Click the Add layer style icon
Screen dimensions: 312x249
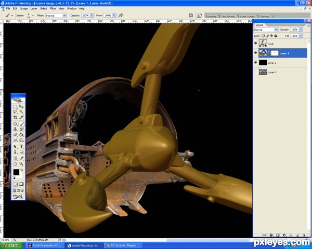(271, 235)
